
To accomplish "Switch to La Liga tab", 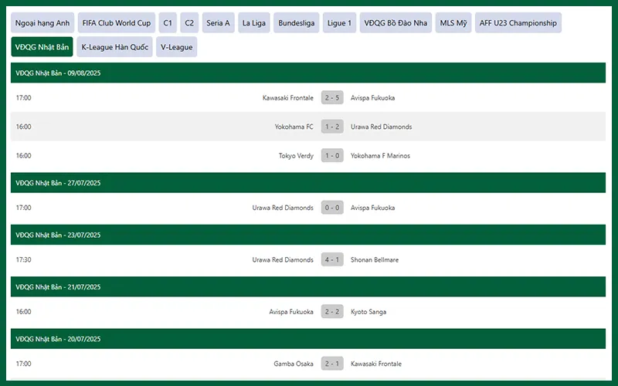I will [x=253, y=23].
